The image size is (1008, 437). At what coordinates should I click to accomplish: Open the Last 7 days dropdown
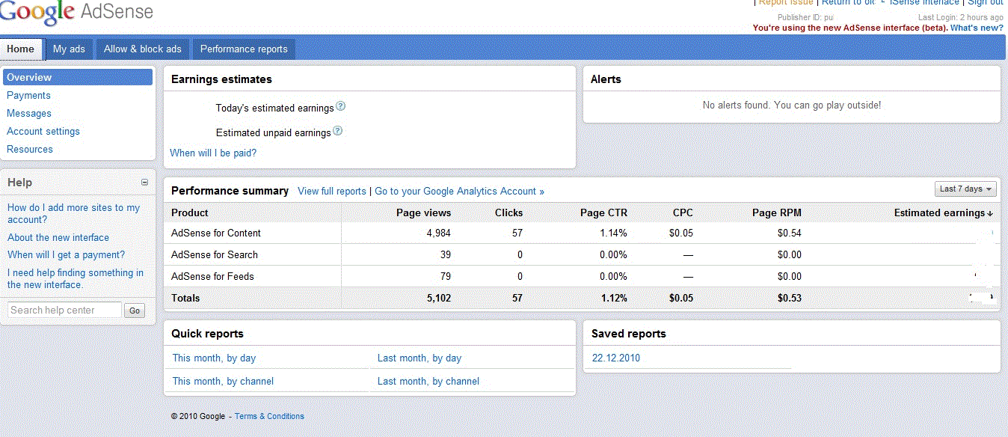[965, 189]
